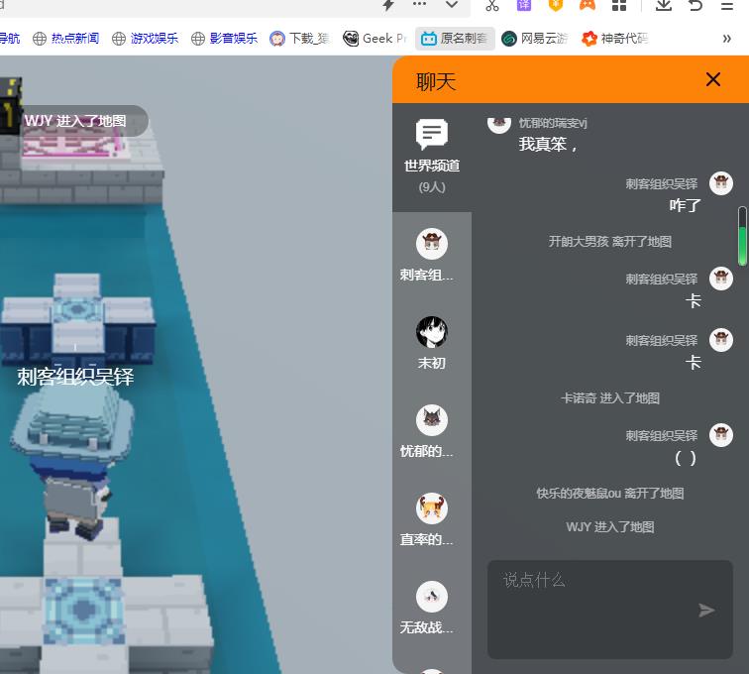Open the 热点新闻 bookmark
This screenshot has width=749, height=674.
(x=66, y=39)
